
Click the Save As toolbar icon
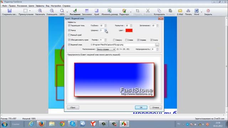[x=10, y=11]
